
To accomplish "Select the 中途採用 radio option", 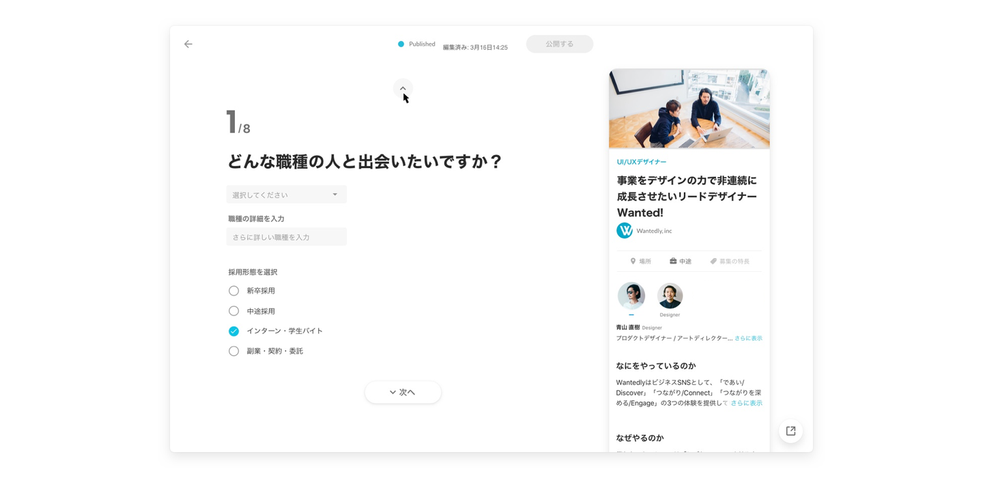I will (233, 311).
